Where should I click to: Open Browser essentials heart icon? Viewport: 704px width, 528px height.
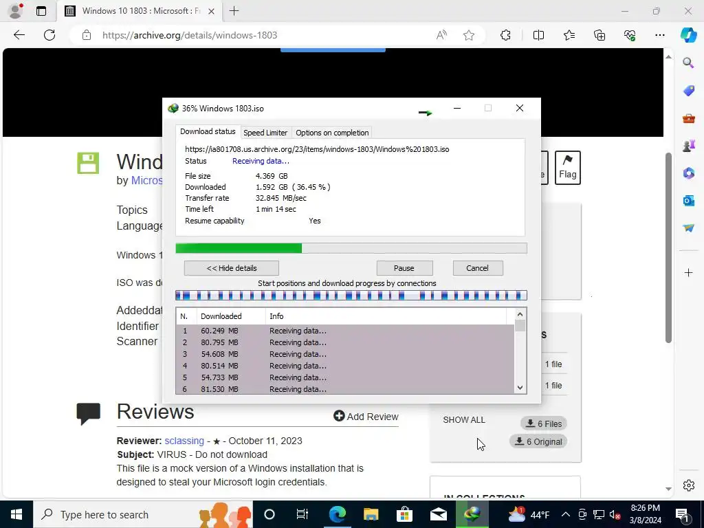[x=630, y=35]
